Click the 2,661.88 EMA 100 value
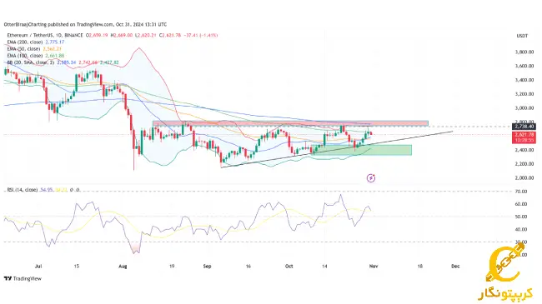The height and width of the screenshot is (304, 542). pos(55,56)
